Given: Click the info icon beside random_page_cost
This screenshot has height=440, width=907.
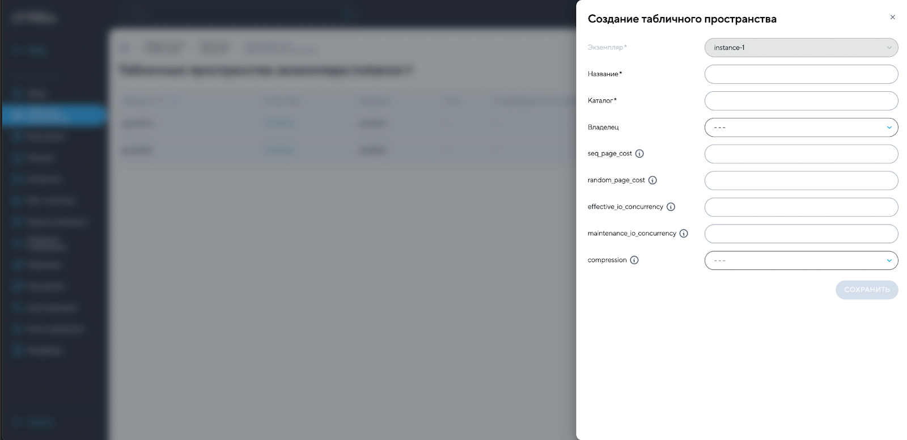Looking at the screenshot, I should 652,180.
